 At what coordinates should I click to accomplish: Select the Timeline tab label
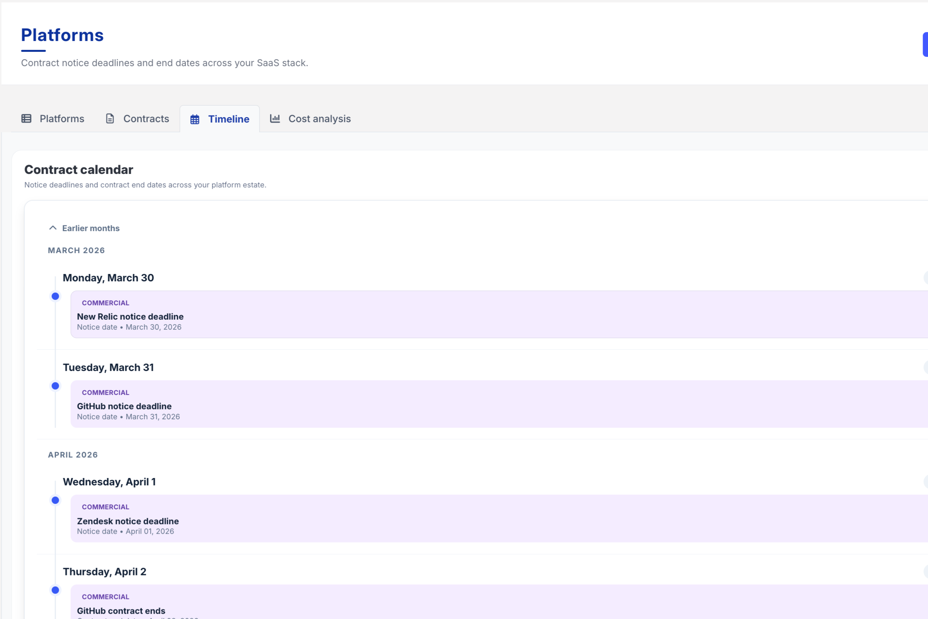(x=229, y=119)
